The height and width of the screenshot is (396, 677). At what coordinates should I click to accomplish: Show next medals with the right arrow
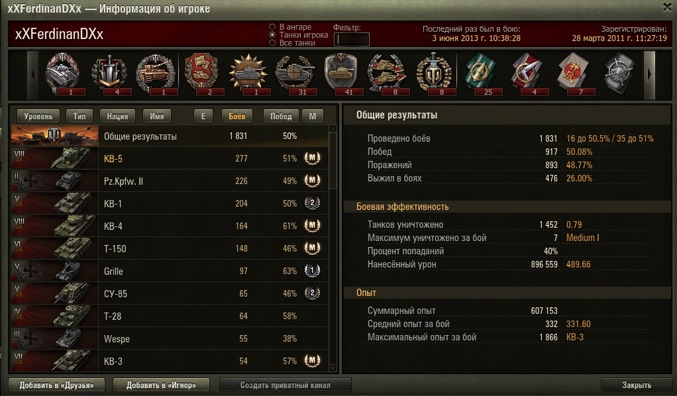point(649,75)
